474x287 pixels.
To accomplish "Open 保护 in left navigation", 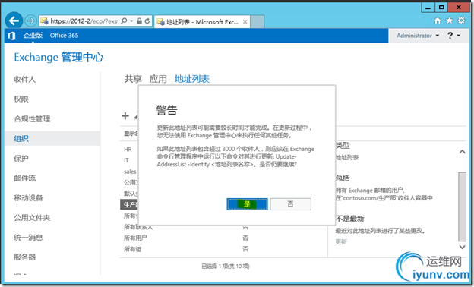I will pyautogui.click(x=21, y=158).
